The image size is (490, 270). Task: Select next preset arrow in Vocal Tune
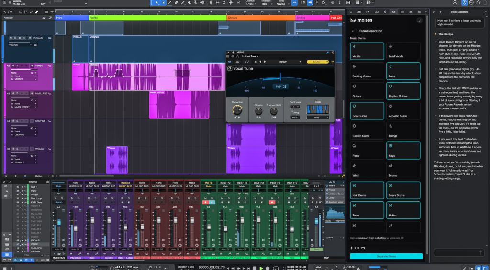265,62
